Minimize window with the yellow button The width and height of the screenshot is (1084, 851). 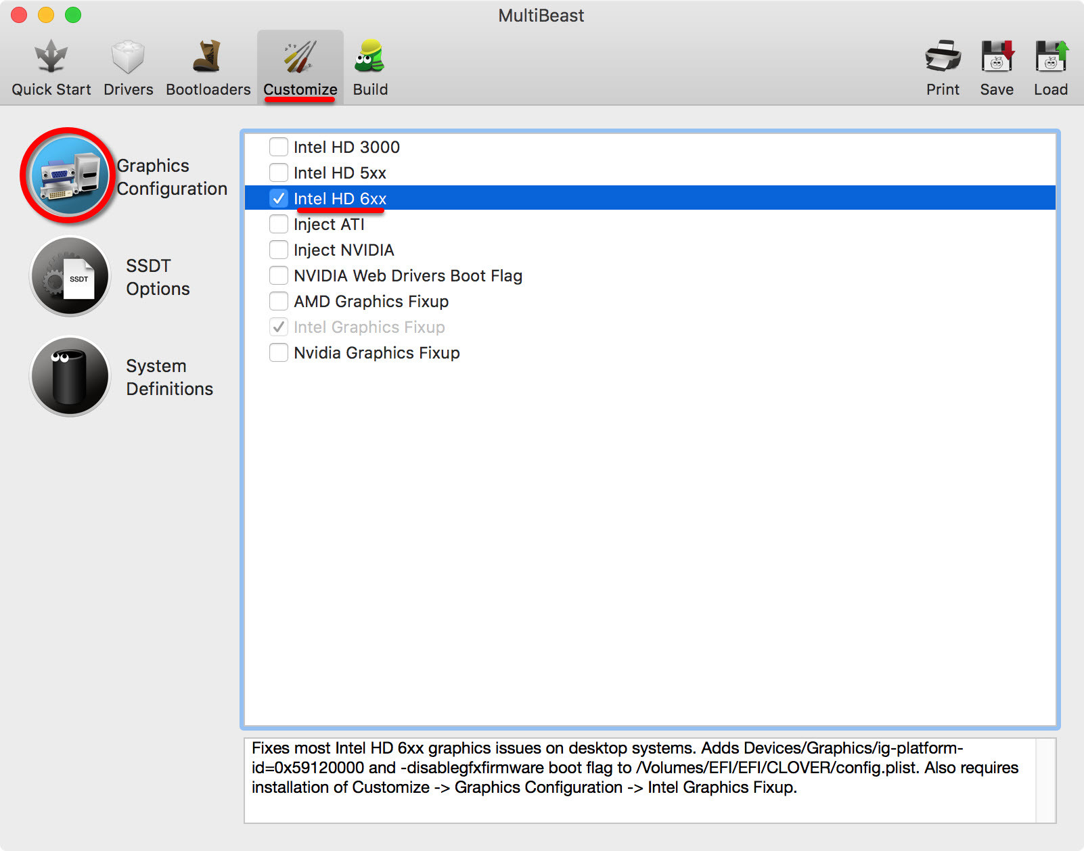pyautogui.click(x=46, y=15)
